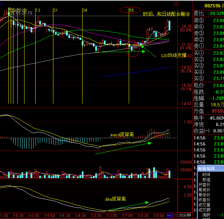Select the 开盘价 field in info panel
The height and width of the screenshot is (219, 224).
pos(204,185)
